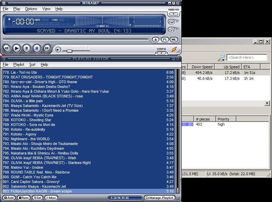Viewport: 272px width, 202px height.
Task: Toggle the playlist with PL button
Action: click(x=165, y=40)
